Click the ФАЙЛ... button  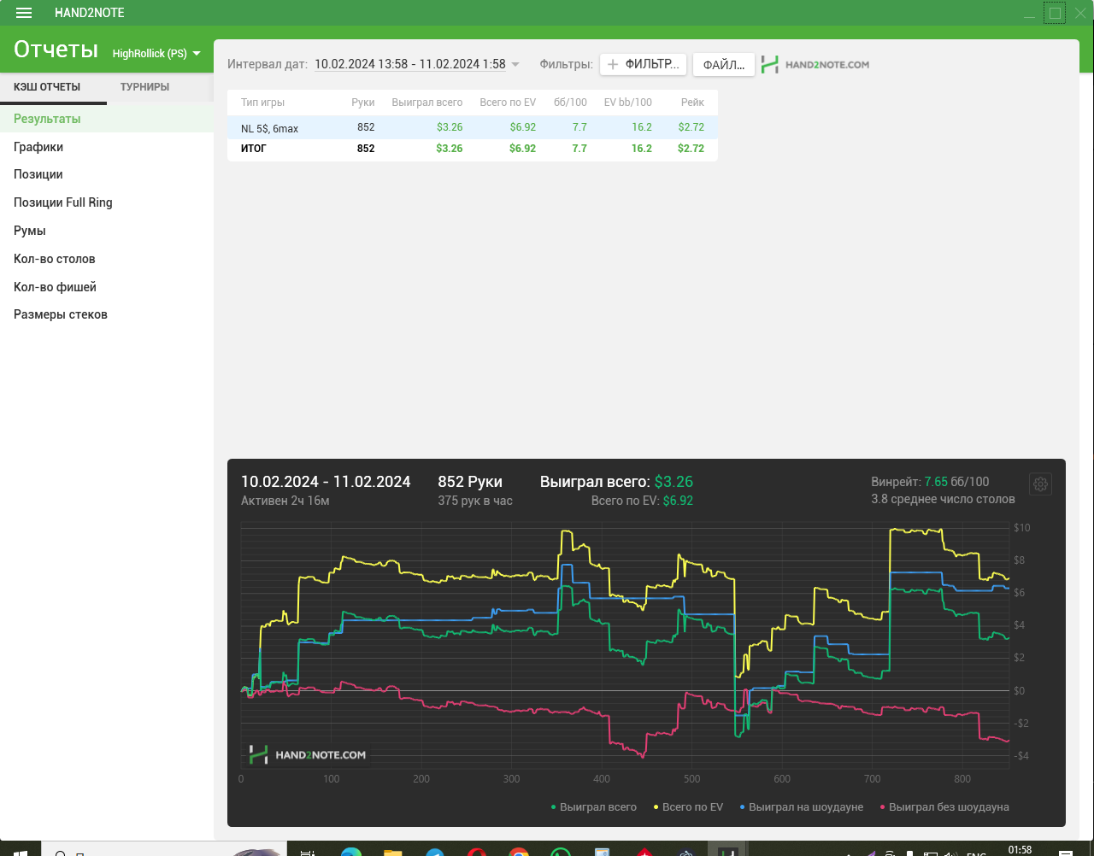click(723, 64)
